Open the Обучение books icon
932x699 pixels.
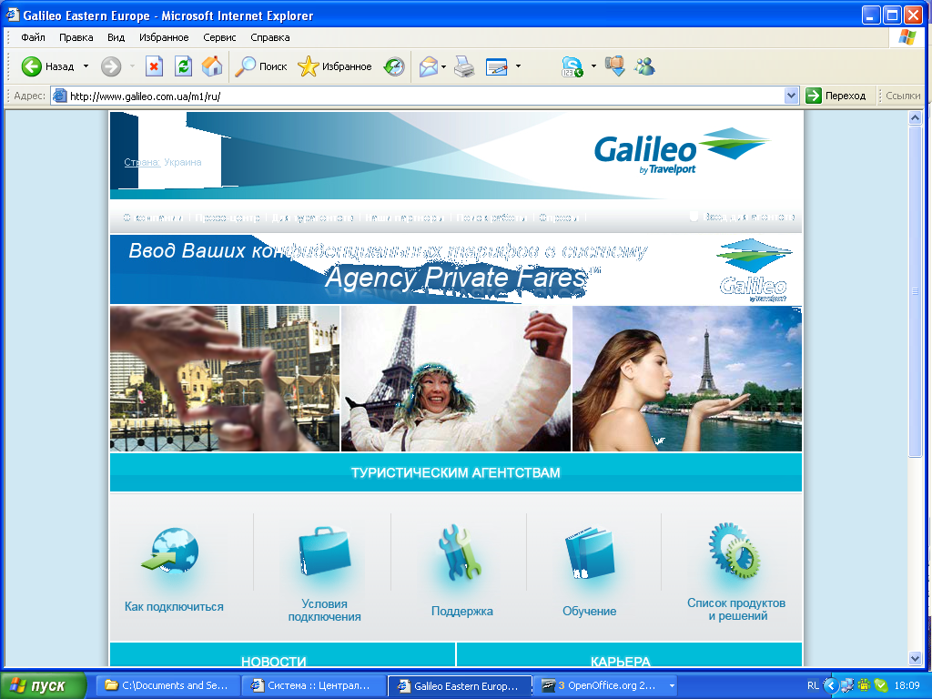(589, 552)
